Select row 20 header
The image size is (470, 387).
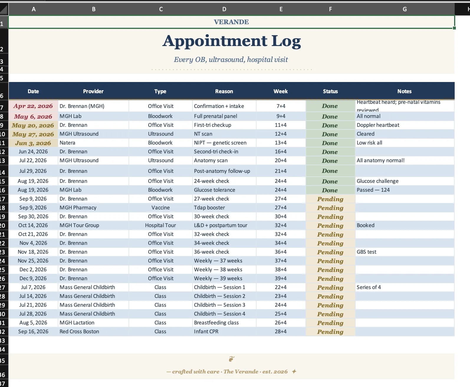tap(4, 225)
